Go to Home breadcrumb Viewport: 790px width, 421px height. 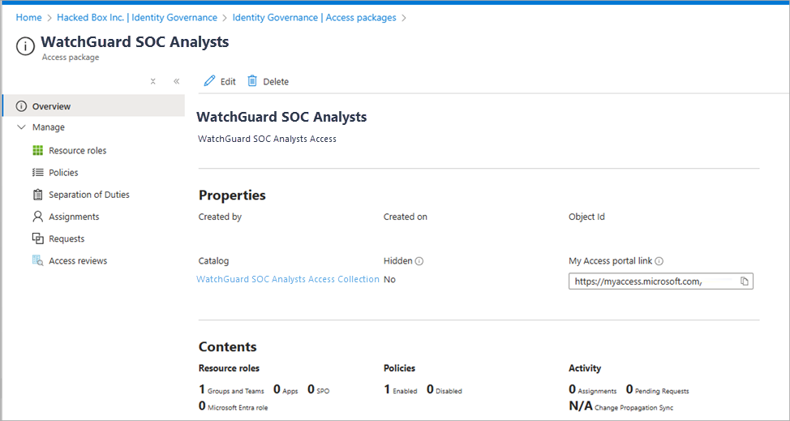tap(28, 17)
